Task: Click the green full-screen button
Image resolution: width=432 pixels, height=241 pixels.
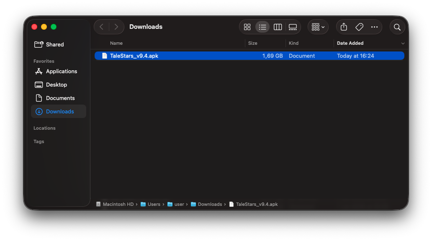Action: [54, 27]
